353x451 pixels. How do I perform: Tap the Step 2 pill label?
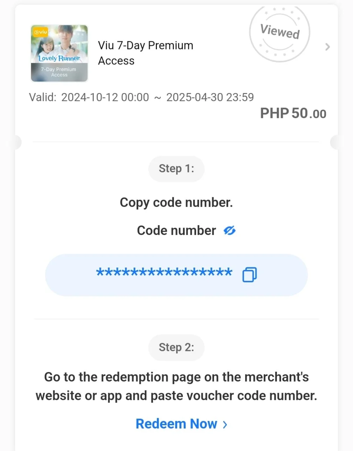point(176,347)
